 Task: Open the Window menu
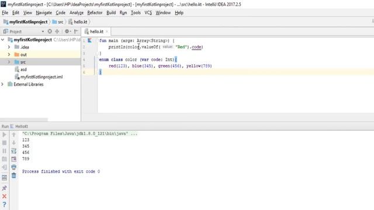163,13
